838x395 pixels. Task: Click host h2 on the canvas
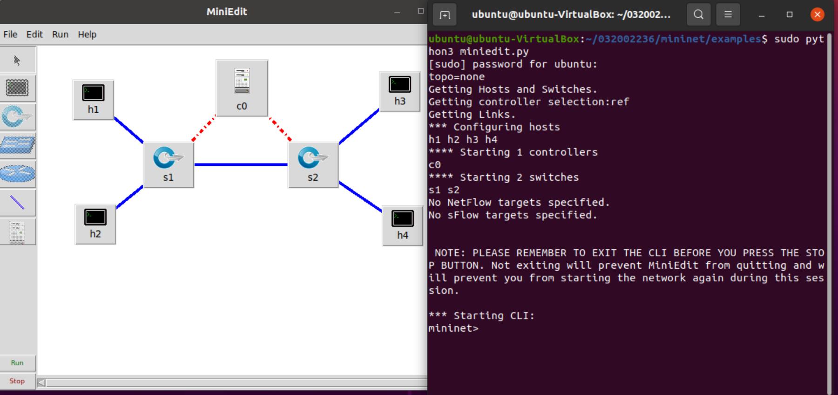point(95,224)
